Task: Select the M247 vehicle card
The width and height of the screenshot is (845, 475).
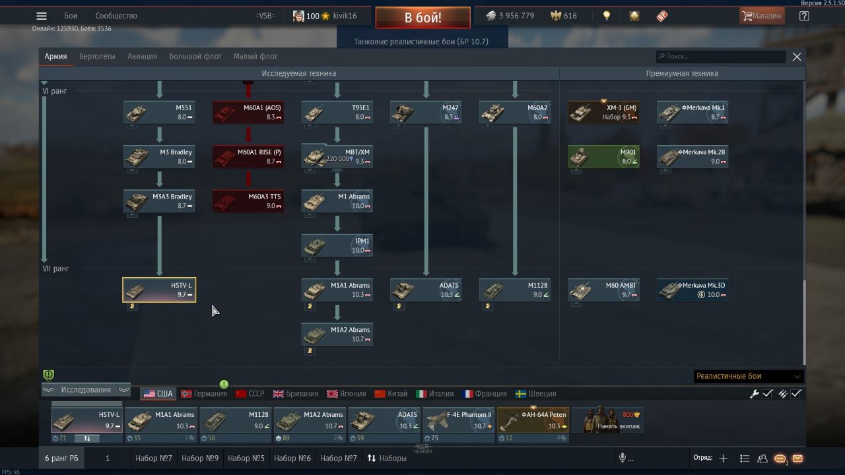Action: click(x=426, y=112)
